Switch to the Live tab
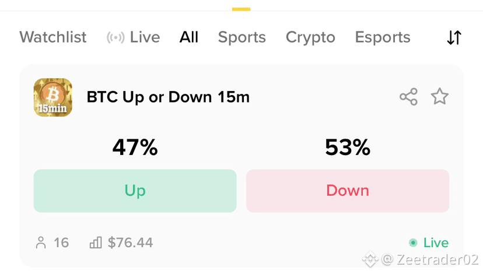The image size is (483, 274). (145, 37)
